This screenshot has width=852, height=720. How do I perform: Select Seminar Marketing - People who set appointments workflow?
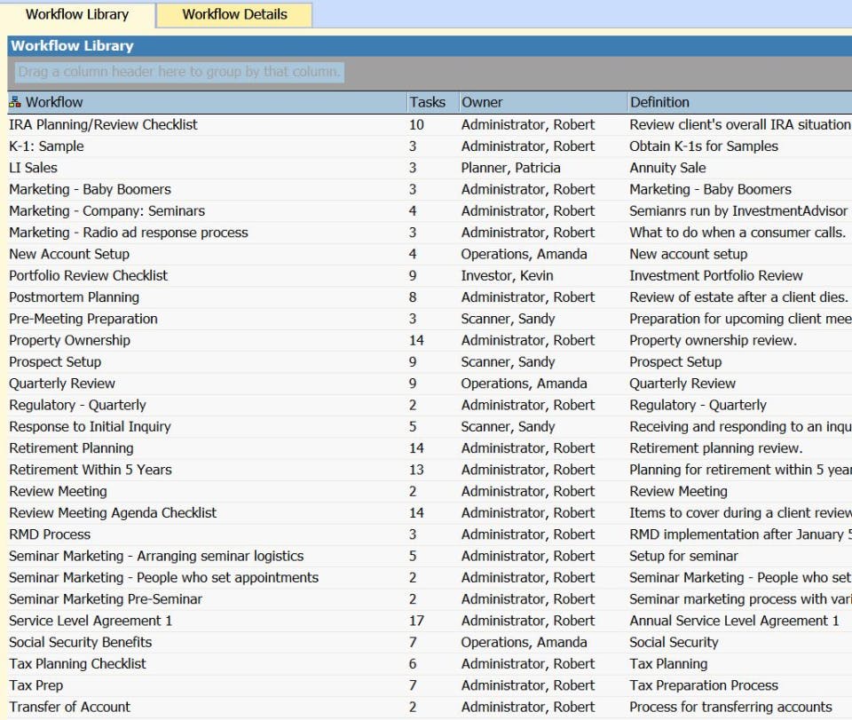(163, 577)
